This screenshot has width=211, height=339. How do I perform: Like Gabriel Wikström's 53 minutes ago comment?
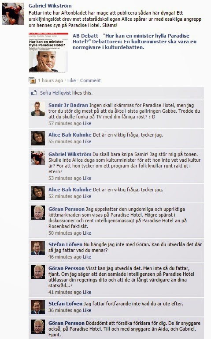(x=87, y=178)
